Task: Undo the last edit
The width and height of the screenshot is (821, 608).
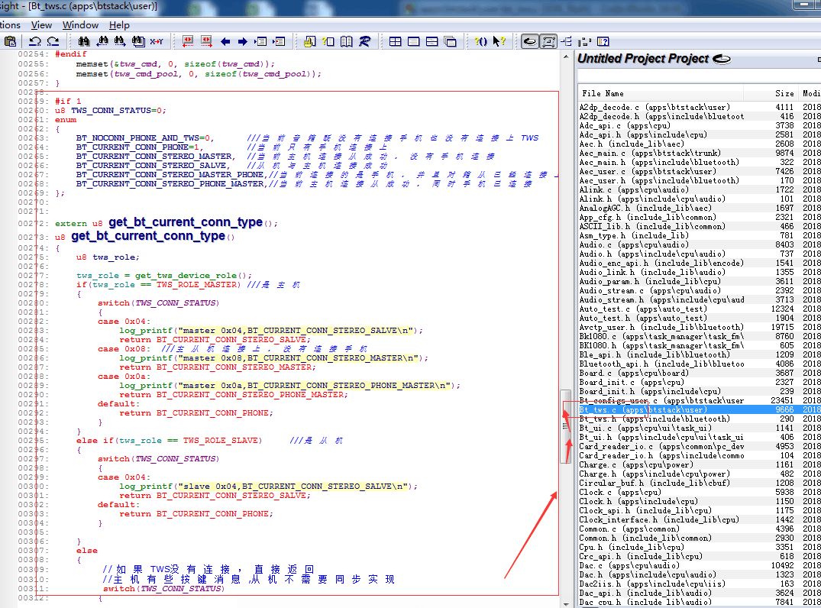Action: (35, 41)
